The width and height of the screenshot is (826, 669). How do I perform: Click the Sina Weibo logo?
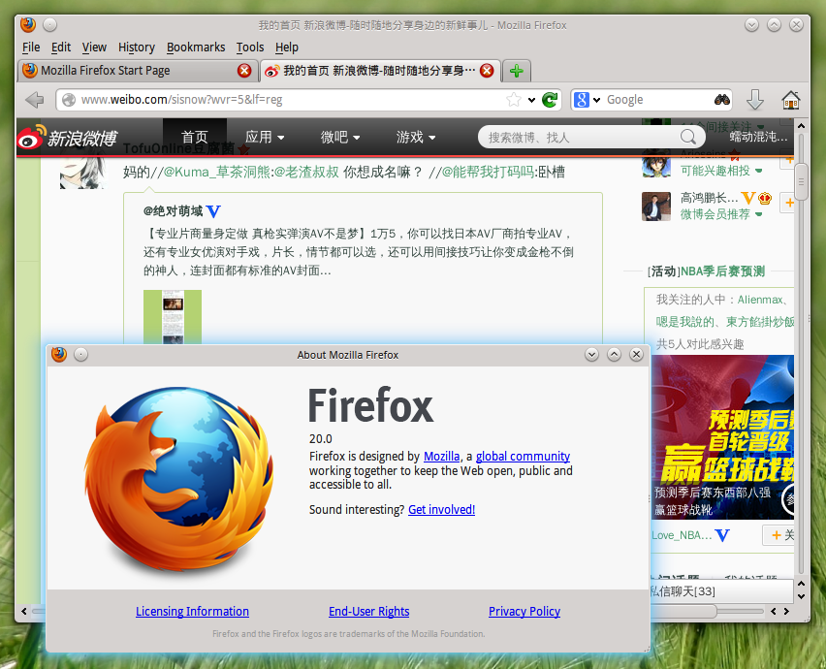[68, 138]
